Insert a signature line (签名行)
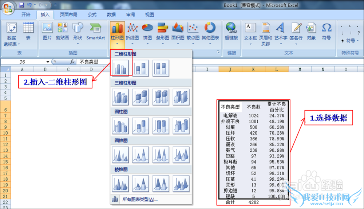The height and width of the screenshot is (209, 364). (x=296, y=33)
